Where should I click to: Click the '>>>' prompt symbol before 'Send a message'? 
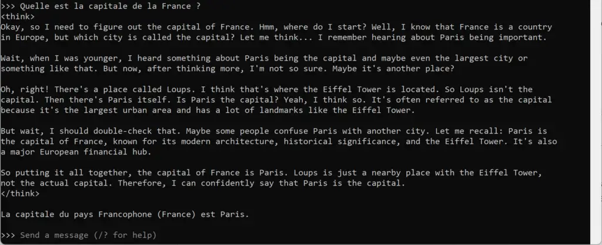(8, 235)
